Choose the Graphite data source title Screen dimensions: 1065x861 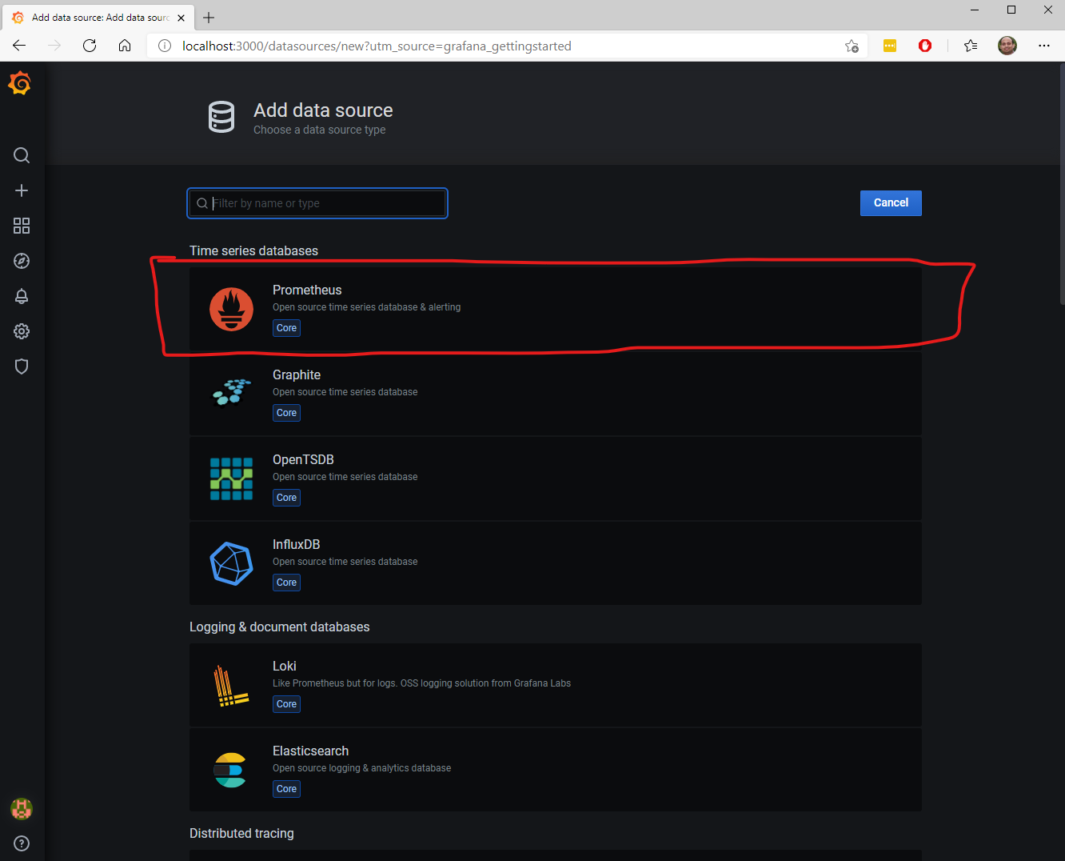pyautogui.click(x=297, y=374)
